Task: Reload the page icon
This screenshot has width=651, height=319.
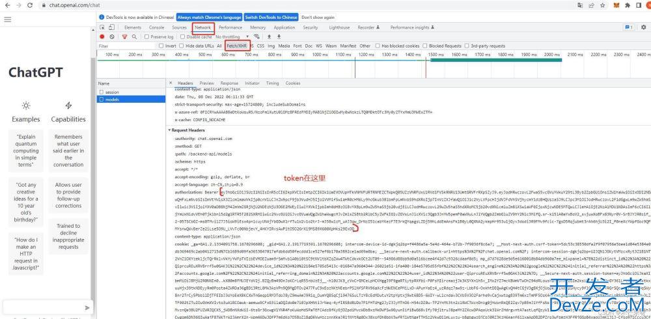Action: pyautogui.click(x=30, y=5)
